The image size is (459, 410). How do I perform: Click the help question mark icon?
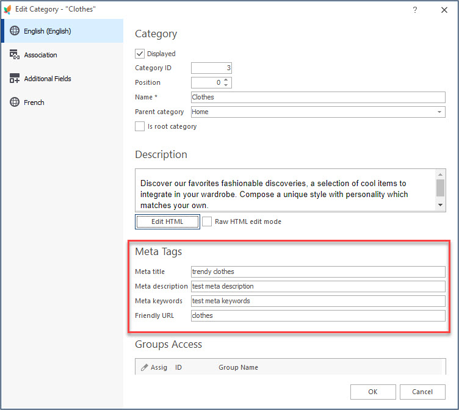coord(415,10)
